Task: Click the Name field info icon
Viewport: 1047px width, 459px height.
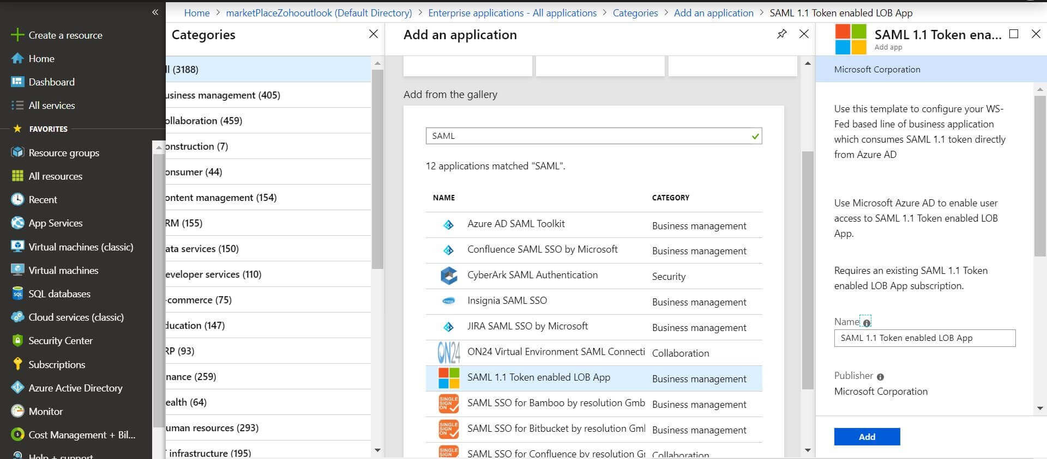Action: click(x=867, y=323)
